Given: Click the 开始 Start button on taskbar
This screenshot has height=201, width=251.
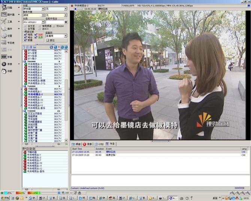Looking at the screenshot, I should (5, 198).
